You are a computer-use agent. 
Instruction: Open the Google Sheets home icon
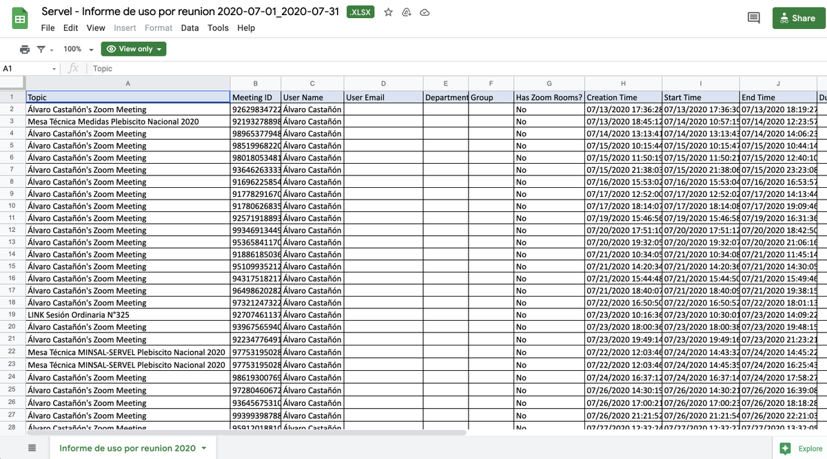point(20,19)
